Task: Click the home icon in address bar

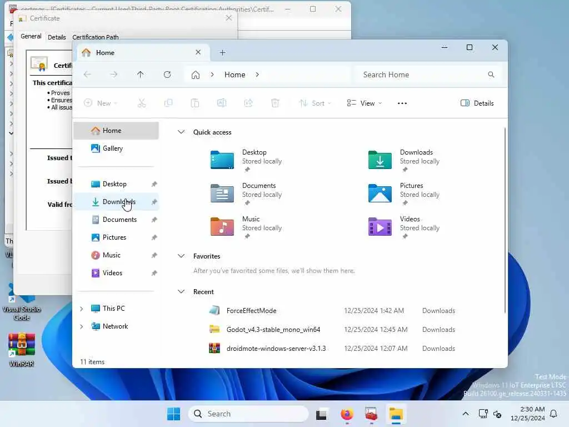Action: tap(196, 75)
